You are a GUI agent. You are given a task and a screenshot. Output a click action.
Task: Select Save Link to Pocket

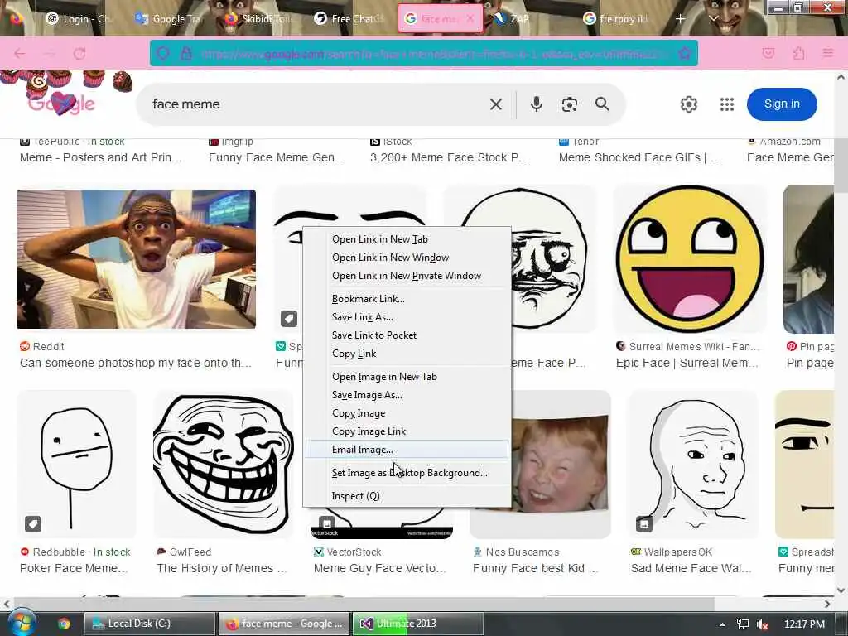(x=407, y=335)
